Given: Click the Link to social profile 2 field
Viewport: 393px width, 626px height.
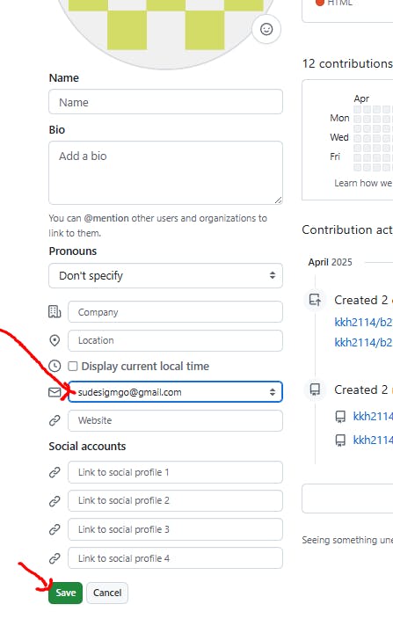Looking at the screenshot, I should click(175, 500).
